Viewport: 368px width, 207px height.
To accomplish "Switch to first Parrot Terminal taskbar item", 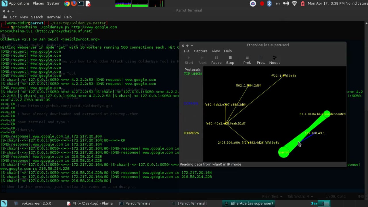I will 135,203.
